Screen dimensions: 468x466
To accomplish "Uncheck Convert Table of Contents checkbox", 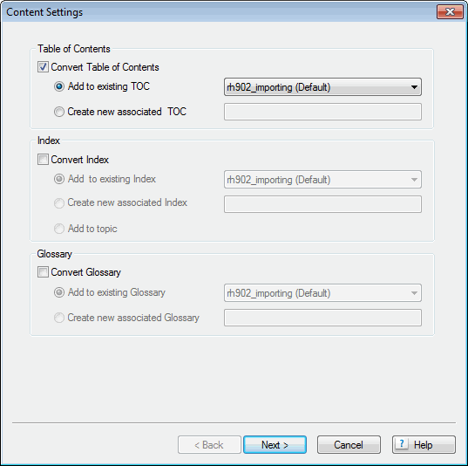I will (x=43, y=67).
